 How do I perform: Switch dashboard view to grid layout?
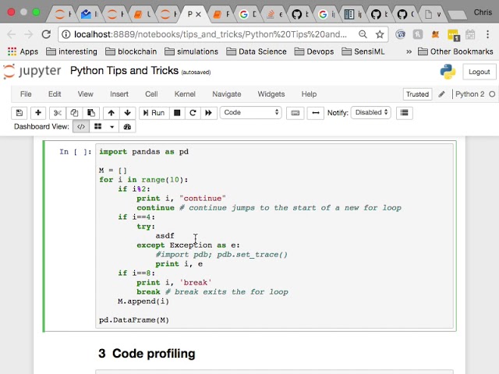(x=97, y=126)
